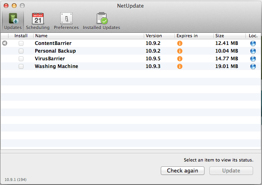Check the Install box for Washing Machine
The image size is (262, 185).
coord(21,66)
